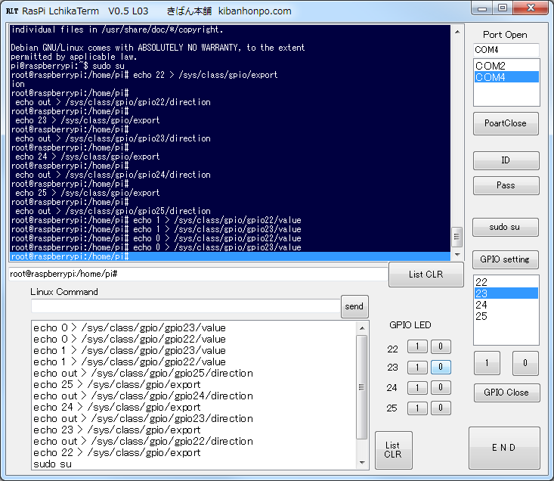Screen dimensions: 554x481
Task: Click the terminal scrollbar thumb
Action: tap(457, 237)
